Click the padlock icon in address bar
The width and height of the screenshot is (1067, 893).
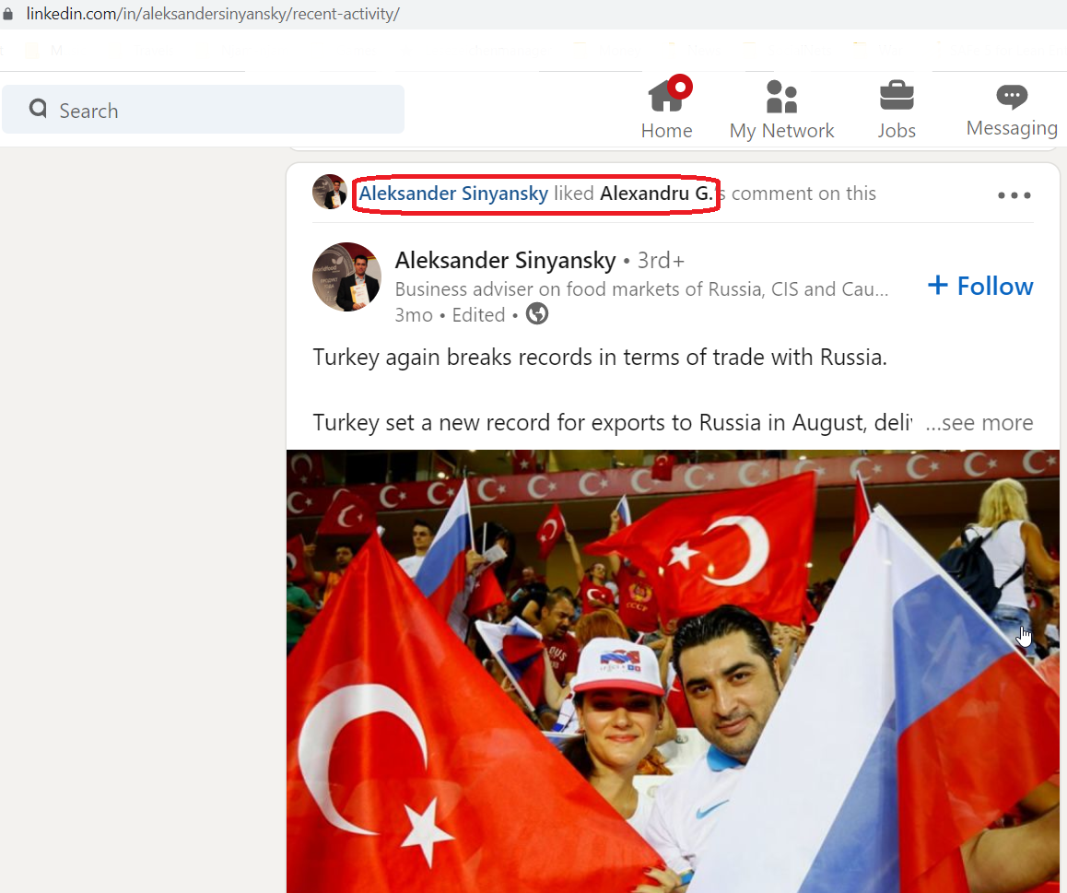8,14
